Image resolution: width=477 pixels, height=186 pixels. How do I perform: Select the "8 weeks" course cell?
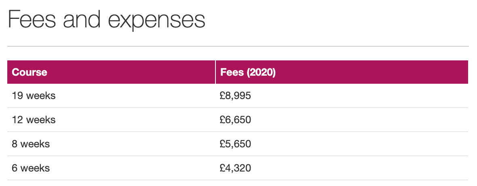tap(31, 144)
